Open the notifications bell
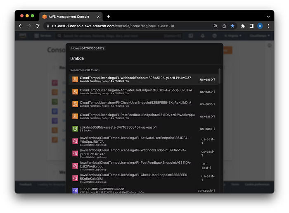The image size is (289, 213). (x=203, y=36)
